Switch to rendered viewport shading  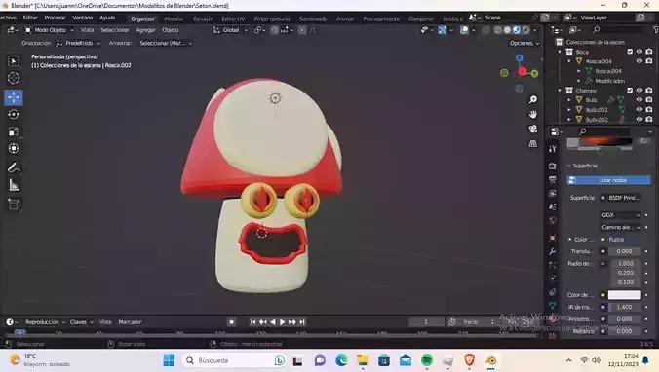(x=525, y=30)
